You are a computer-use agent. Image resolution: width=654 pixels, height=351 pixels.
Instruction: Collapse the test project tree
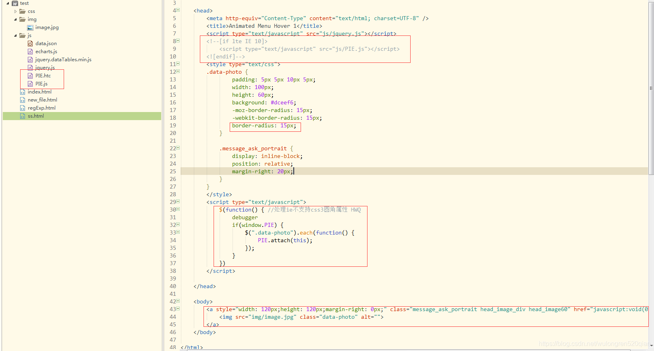point(8,3)
